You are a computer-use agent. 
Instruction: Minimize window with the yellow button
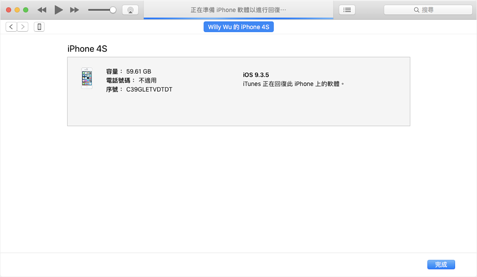(x=17, y=10)
